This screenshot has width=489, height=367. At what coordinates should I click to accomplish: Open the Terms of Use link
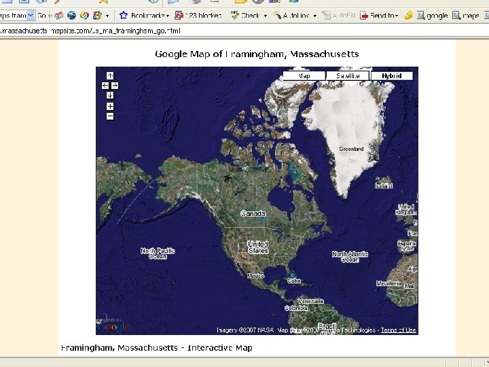click(x=398, y=330)
